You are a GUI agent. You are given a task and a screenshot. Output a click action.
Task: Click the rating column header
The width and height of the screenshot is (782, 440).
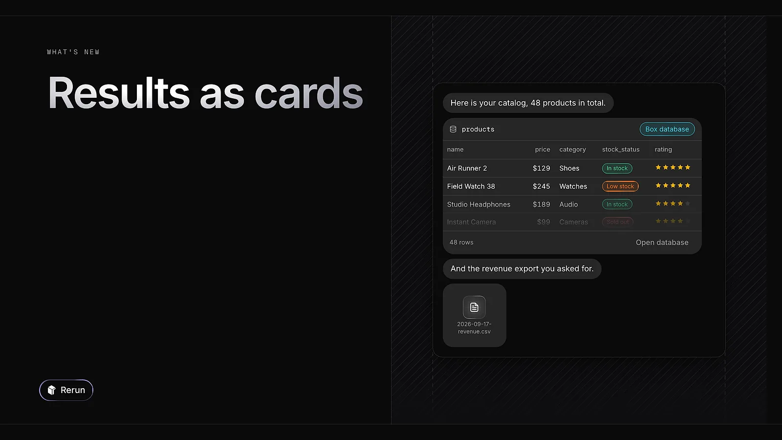(x=663, y=150)
